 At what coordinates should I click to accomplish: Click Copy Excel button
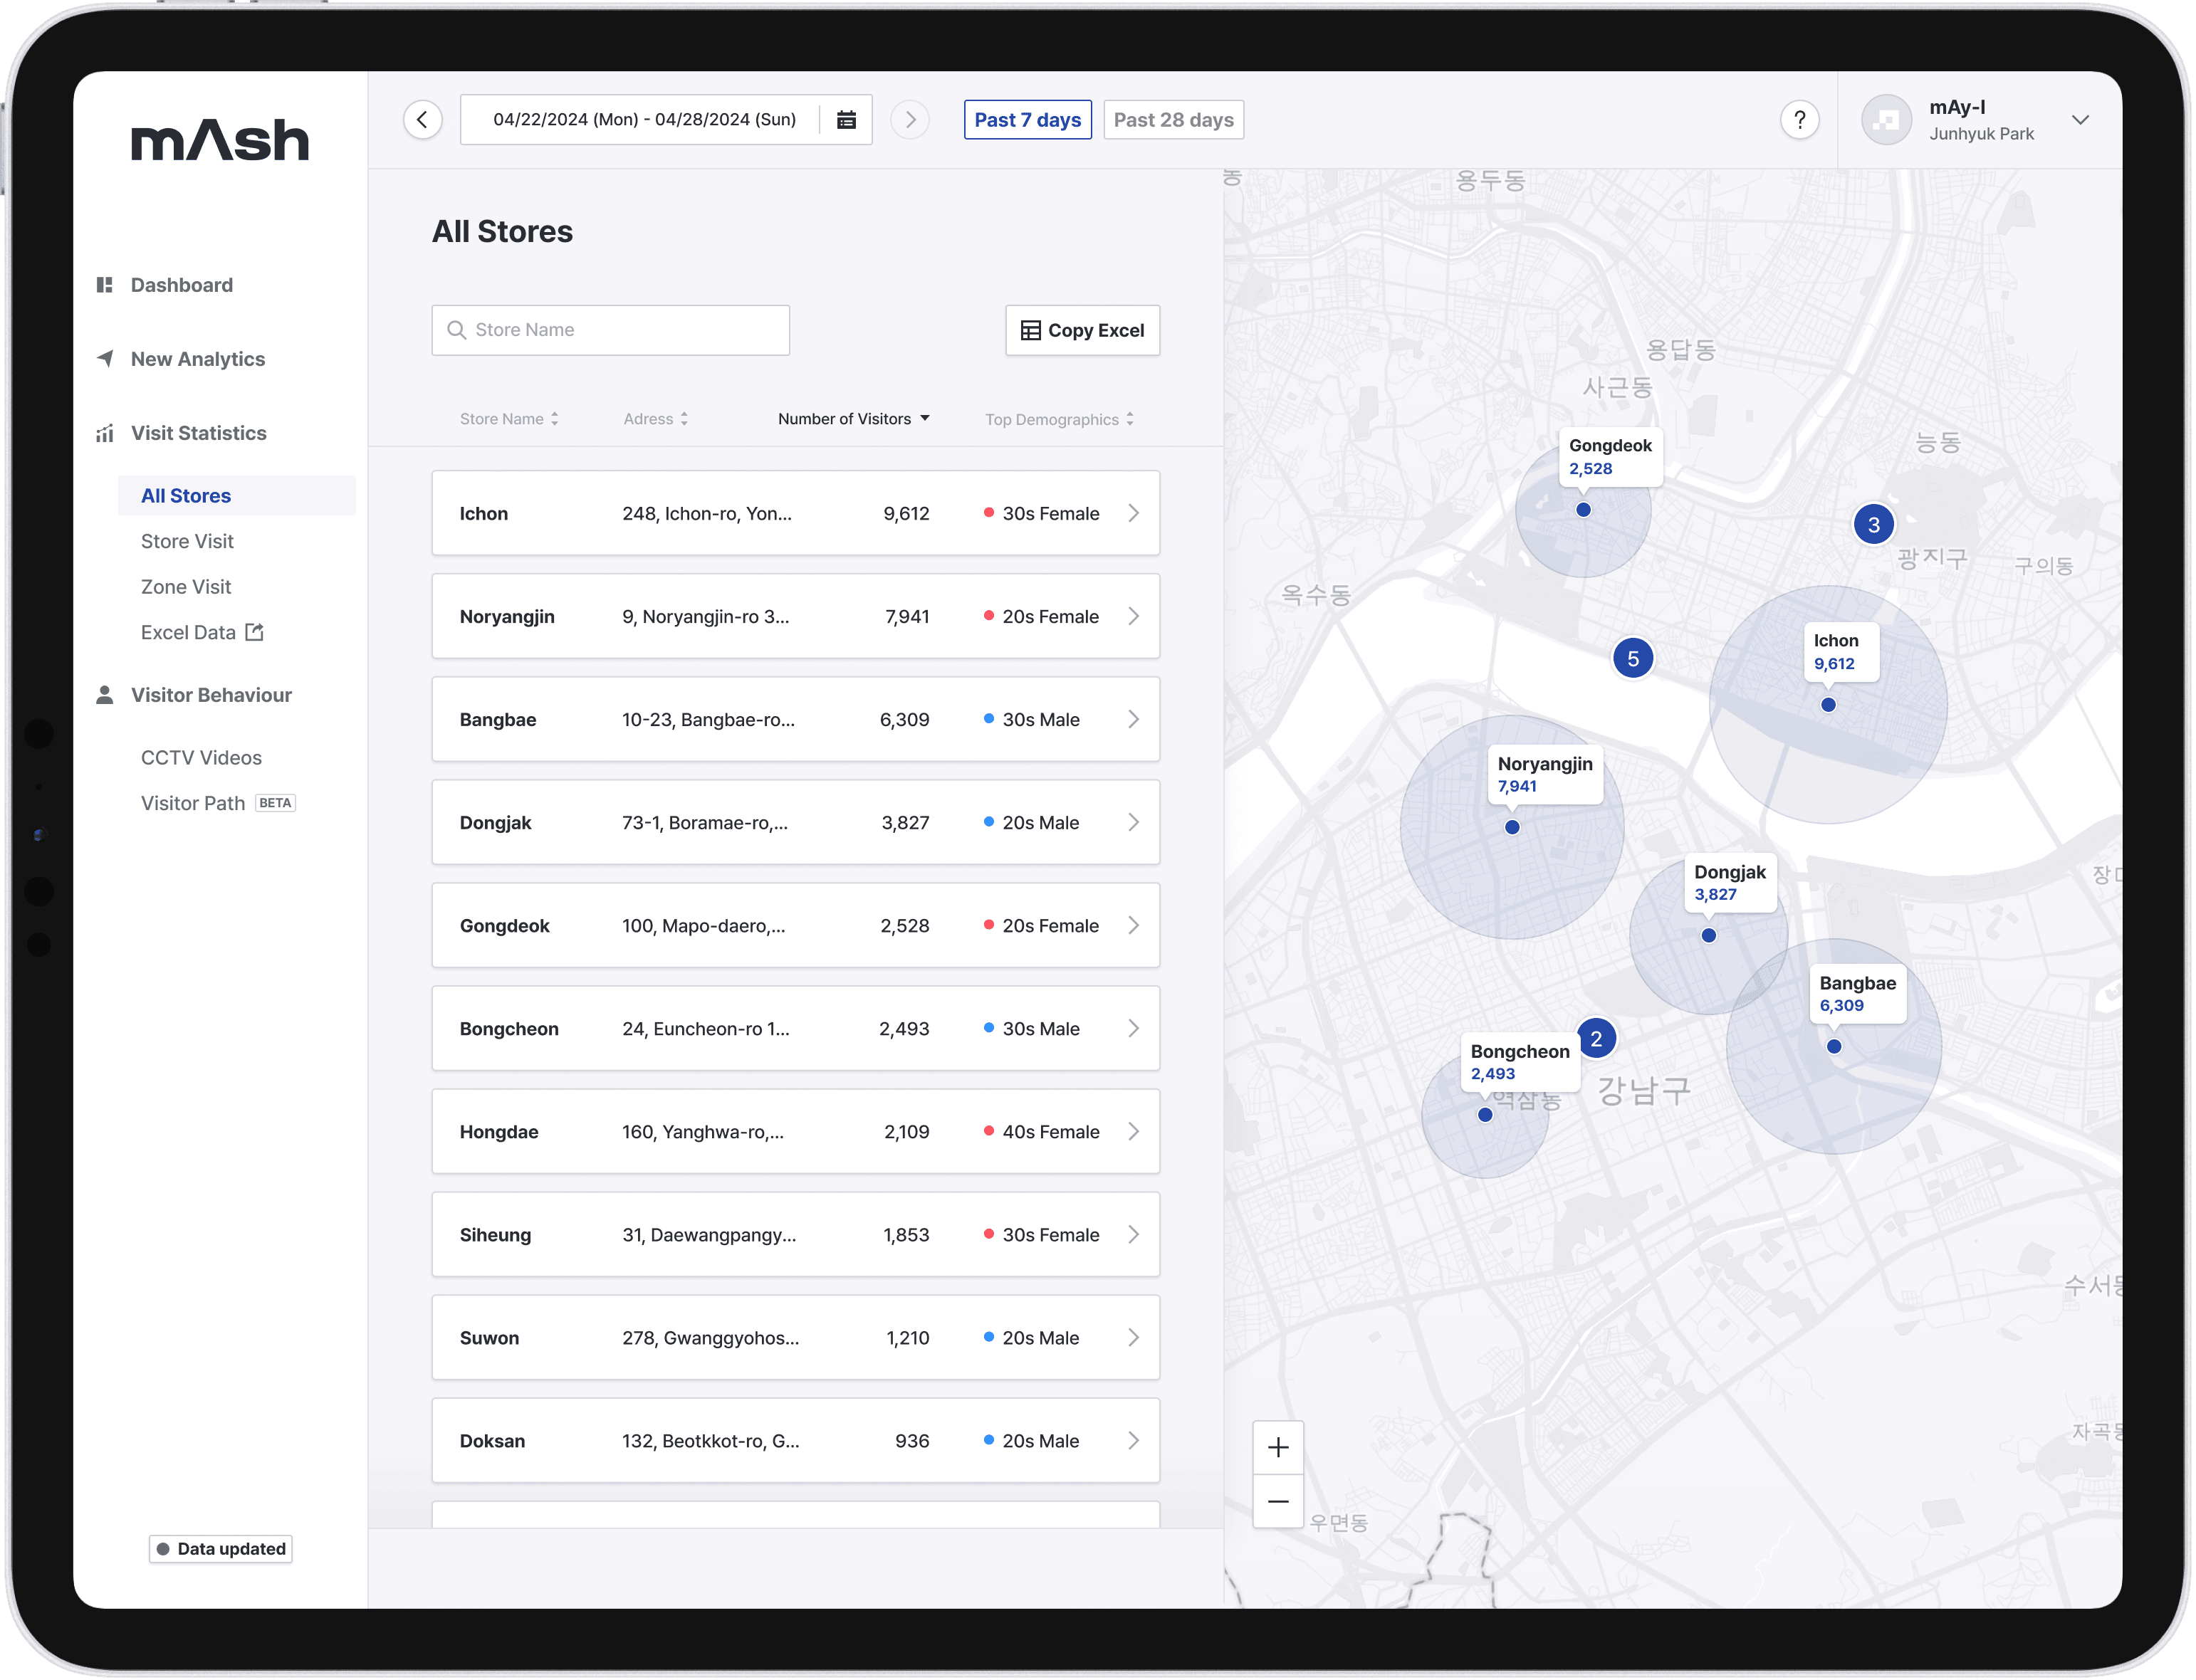pos(1083,330)
